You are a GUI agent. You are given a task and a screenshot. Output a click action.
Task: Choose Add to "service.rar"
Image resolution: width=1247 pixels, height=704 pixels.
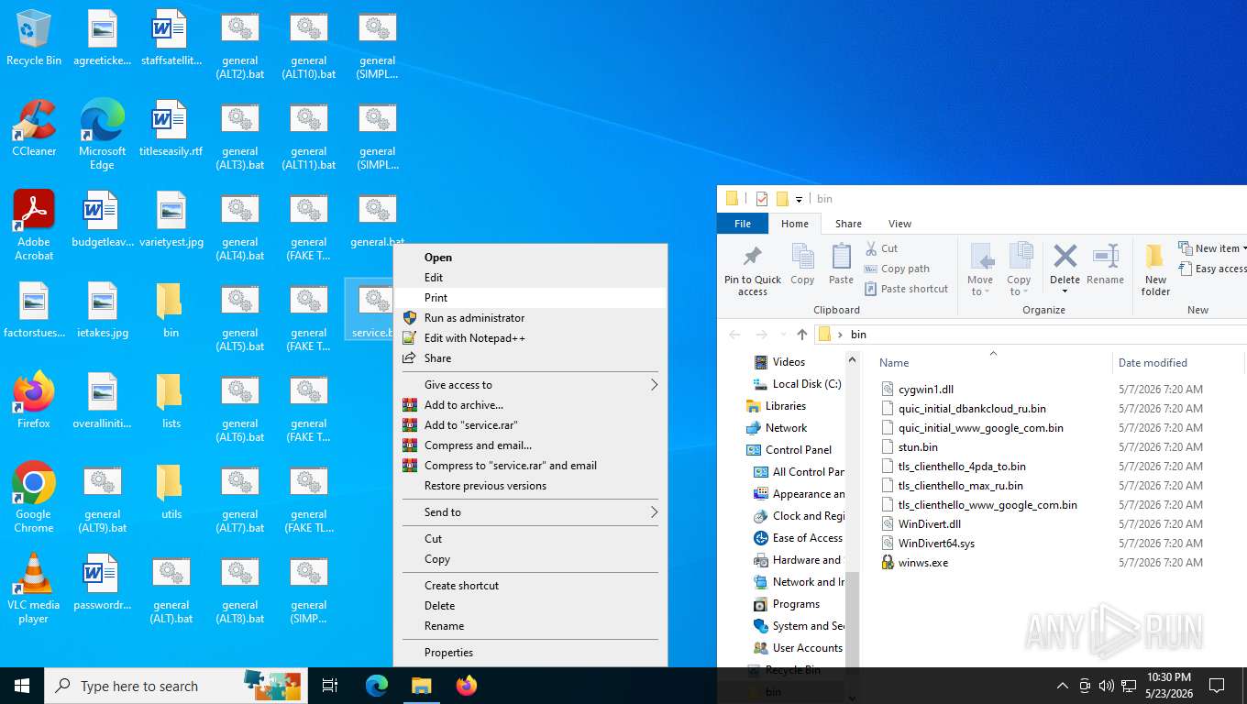[530, 425]
